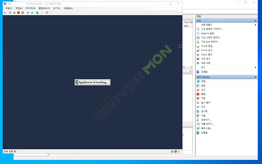Click 가상 컴퓨터 가져오기 import icon
The height and width of the screenshot is (164, 262).
tap(198, 29)
